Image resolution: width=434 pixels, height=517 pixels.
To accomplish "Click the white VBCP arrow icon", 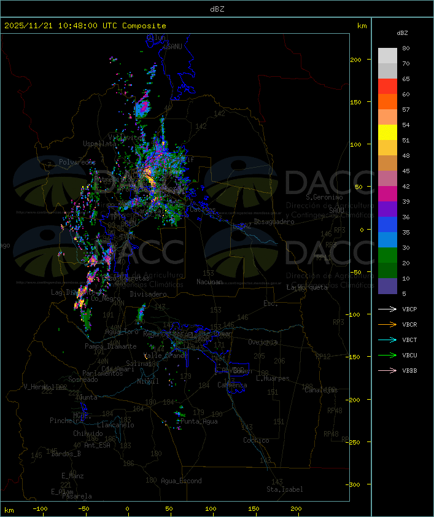I will (387, 309).
